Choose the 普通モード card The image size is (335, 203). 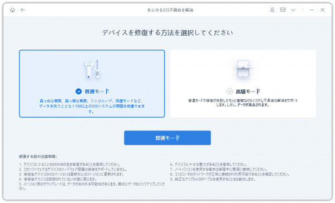click(x=92, y=84)
